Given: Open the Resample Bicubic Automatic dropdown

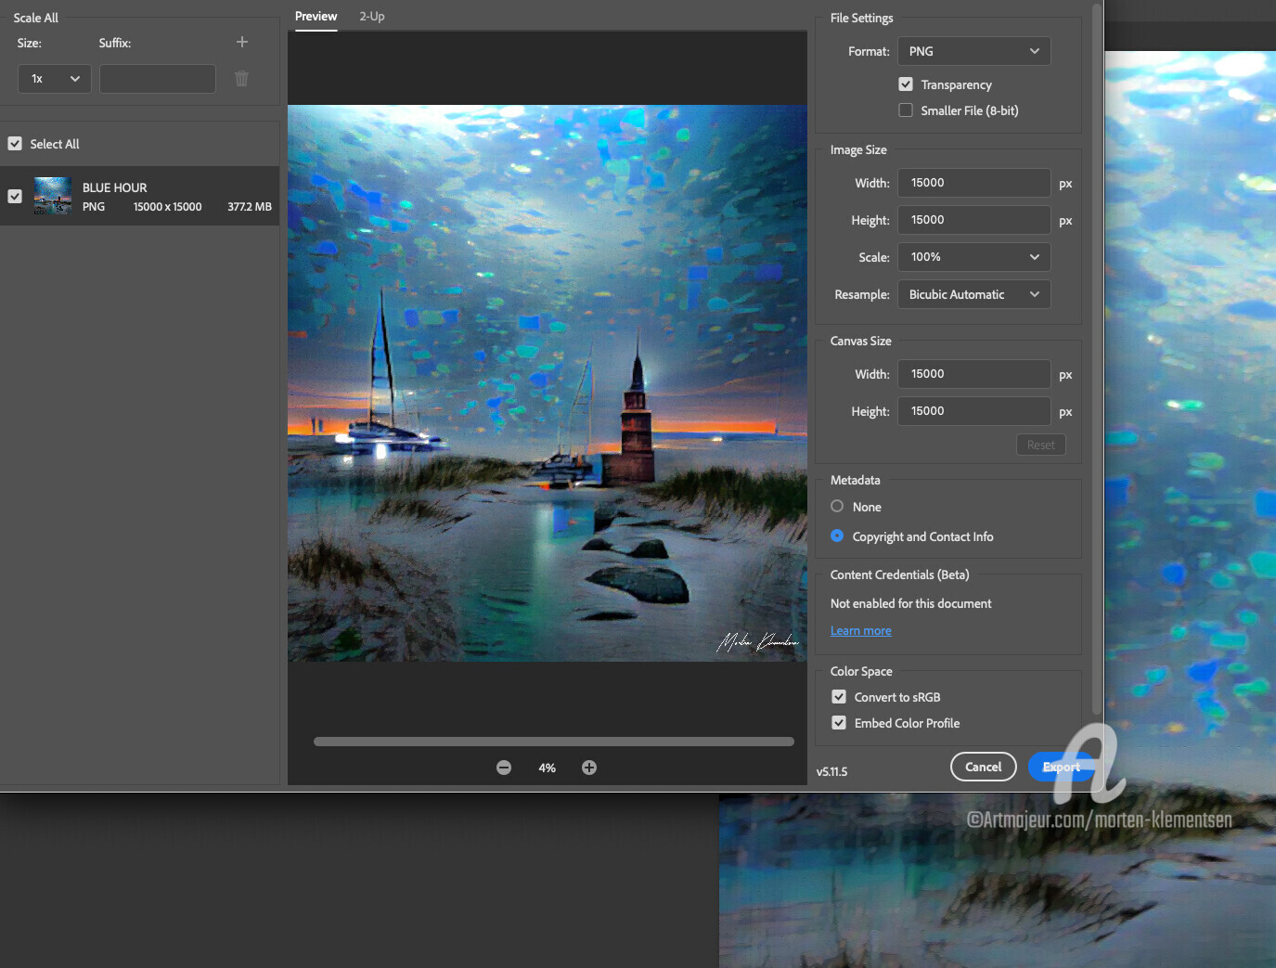Looking at the screenshot, I should coord(974,294).
